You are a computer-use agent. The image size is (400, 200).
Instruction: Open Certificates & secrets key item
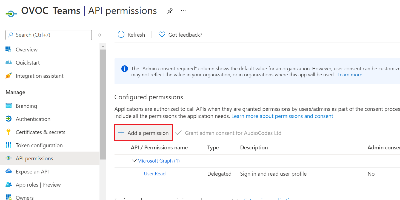tap(40, 132)
